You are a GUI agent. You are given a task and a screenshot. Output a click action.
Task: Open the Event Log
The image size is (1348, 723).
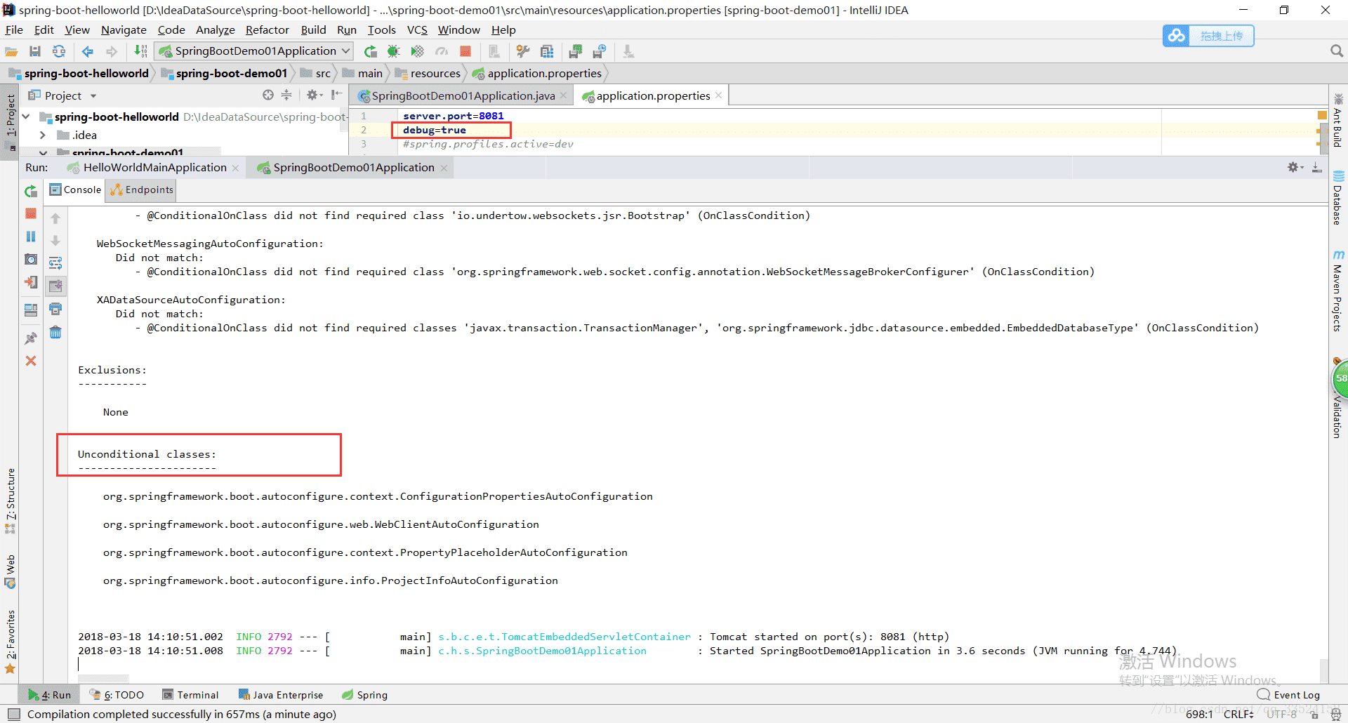click(x=1289, y=695)
